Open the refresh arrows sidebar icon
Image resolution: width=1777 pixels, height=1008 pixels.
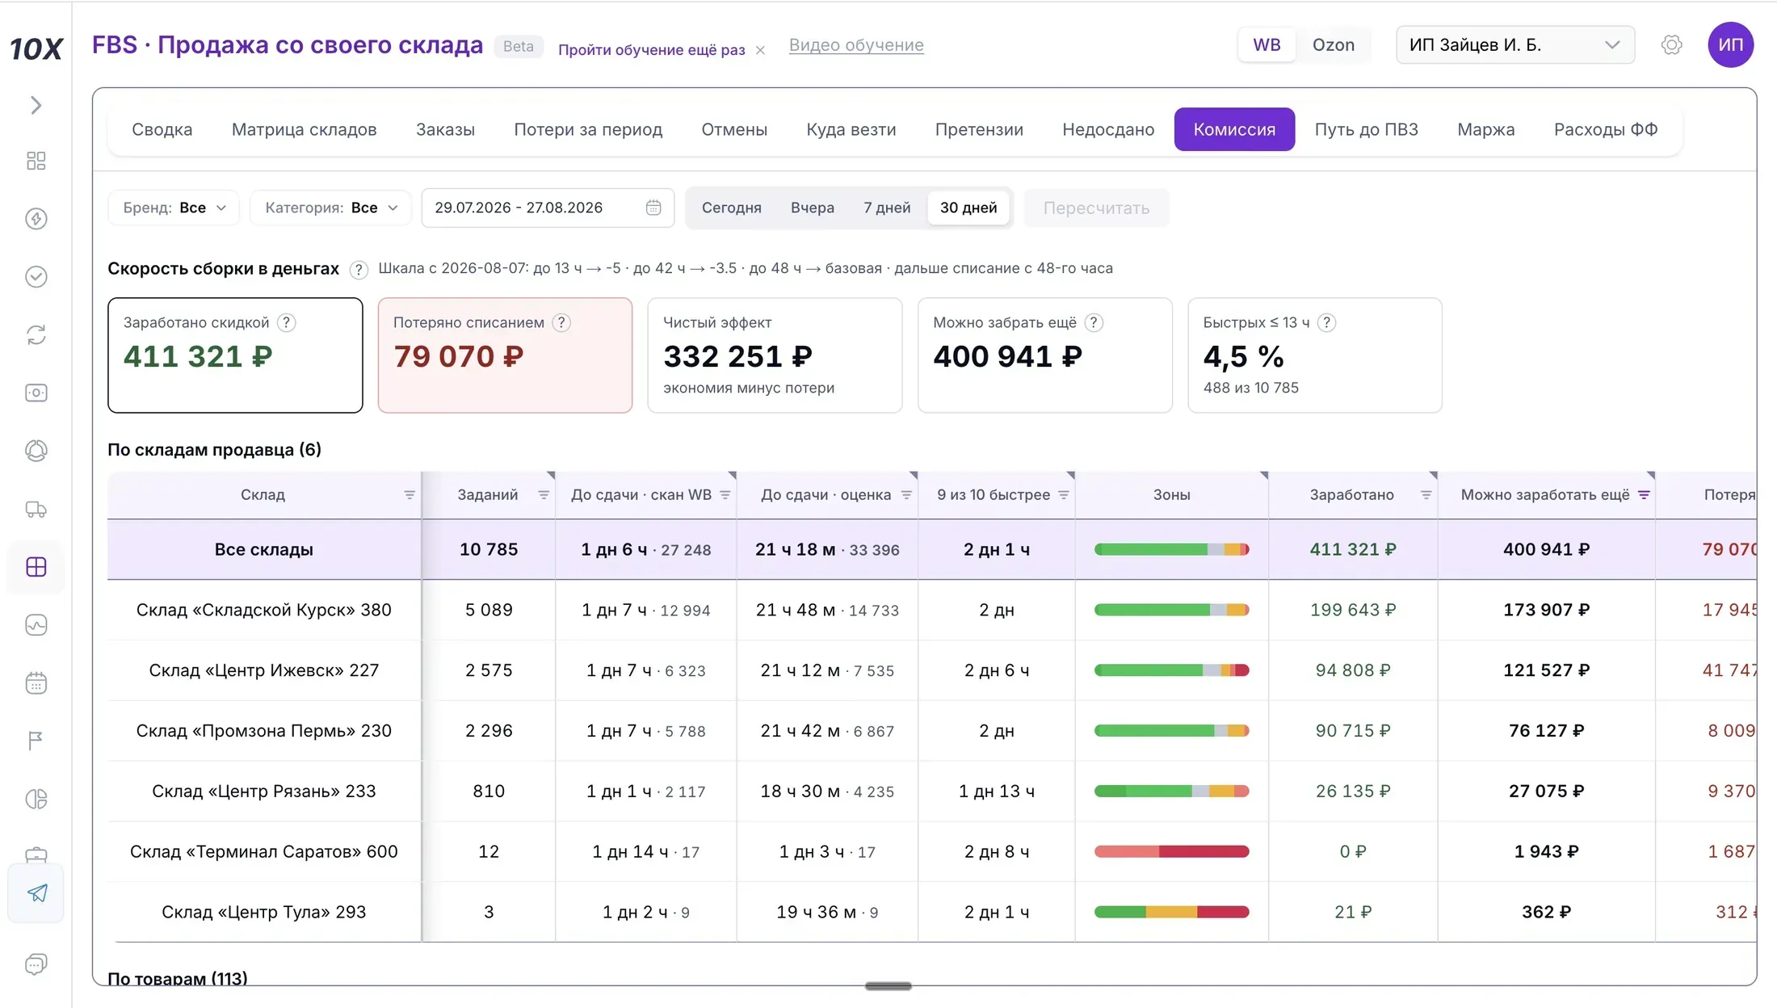coord(36,334)
